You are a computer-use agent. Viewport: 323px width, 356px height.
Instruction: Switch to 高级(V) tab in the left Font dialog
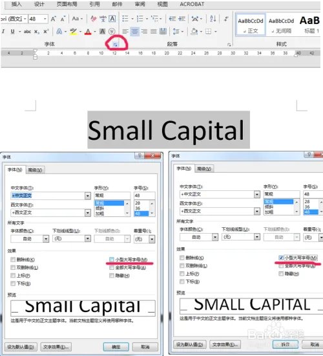coord(35,170)
